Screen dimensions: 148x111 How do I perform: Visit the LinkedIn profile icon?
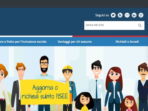pos(134,15)
